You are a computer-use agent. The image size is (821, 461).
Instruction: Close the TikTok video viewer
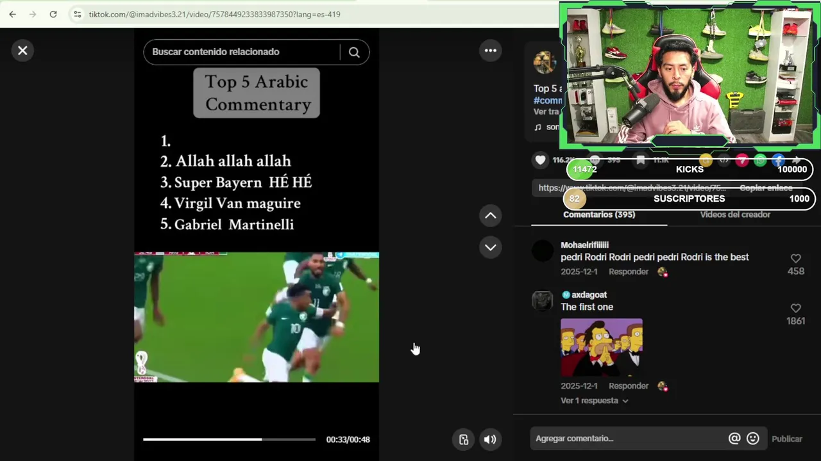pos(22,51)
